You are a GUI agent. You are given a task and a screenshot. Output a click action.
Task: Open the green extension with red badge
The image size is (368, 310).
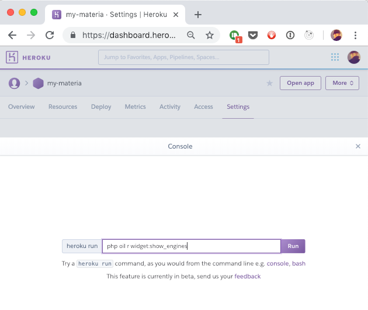click(235, 36)
